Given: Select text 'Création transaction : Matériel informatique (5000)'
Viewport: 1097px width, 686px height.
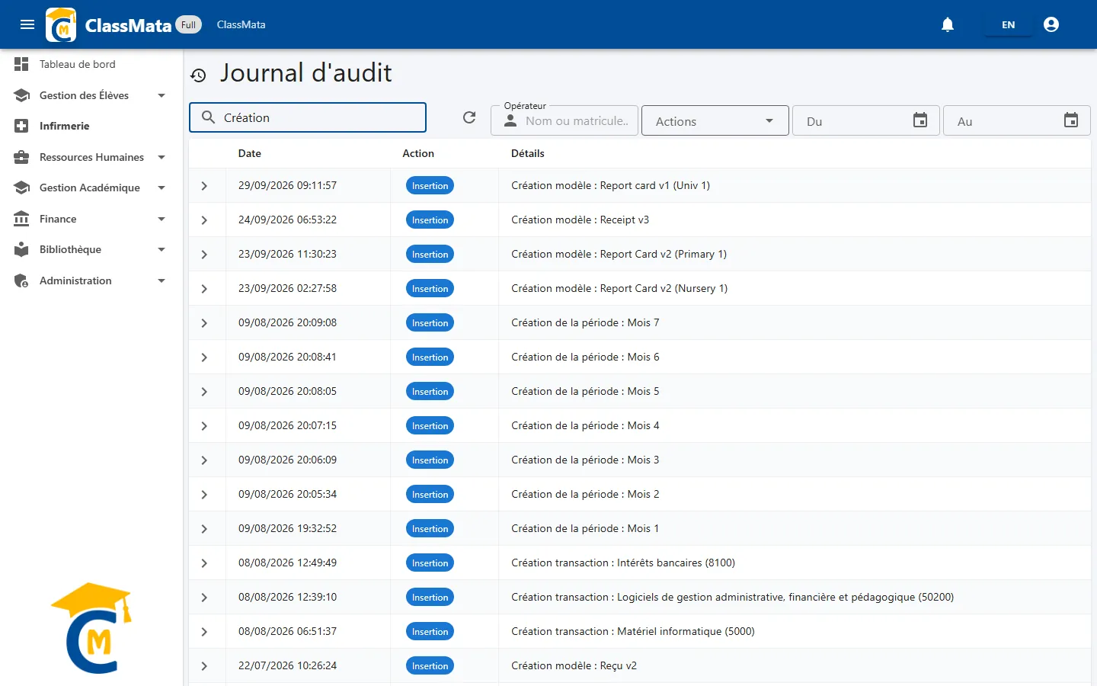Looking at the screenshot, I should point(633,631).
